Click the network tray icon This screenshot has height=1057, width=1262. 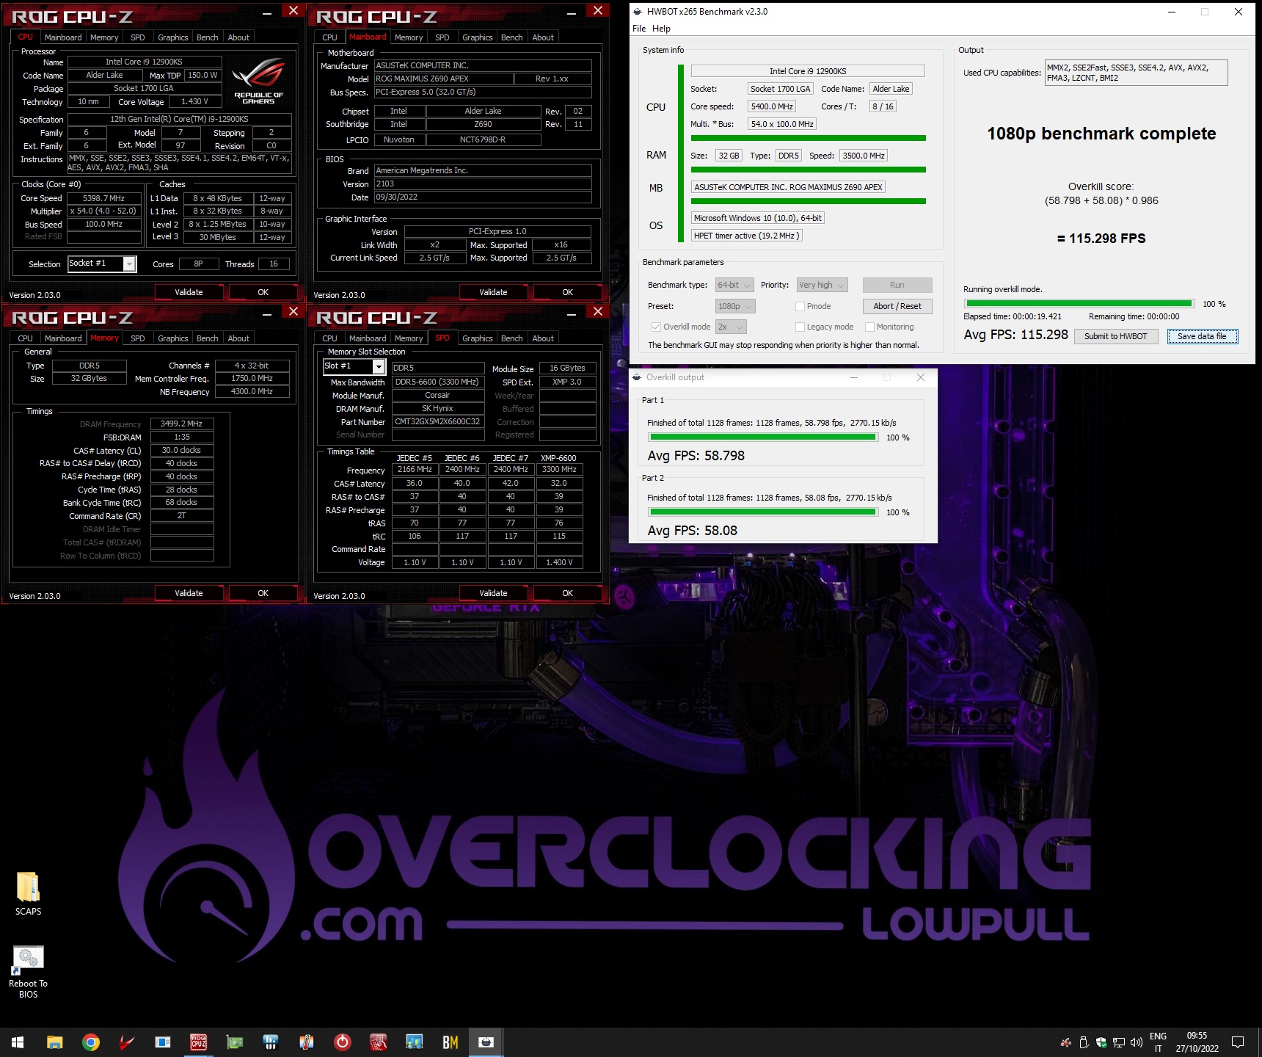1119,1042
